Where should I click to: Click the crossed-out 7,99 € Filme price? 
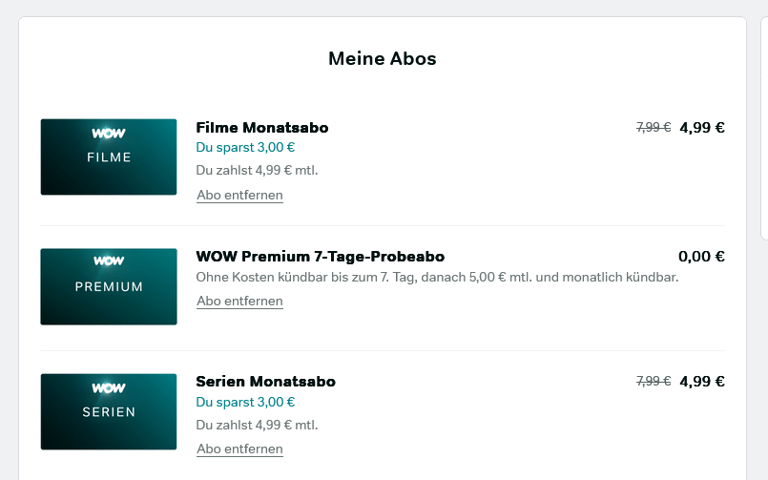click(x=654, y=127)
